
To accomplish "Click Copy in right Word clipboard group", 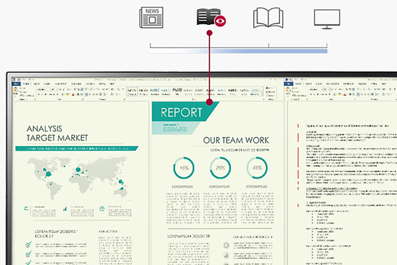I will (x=295, y=92).
